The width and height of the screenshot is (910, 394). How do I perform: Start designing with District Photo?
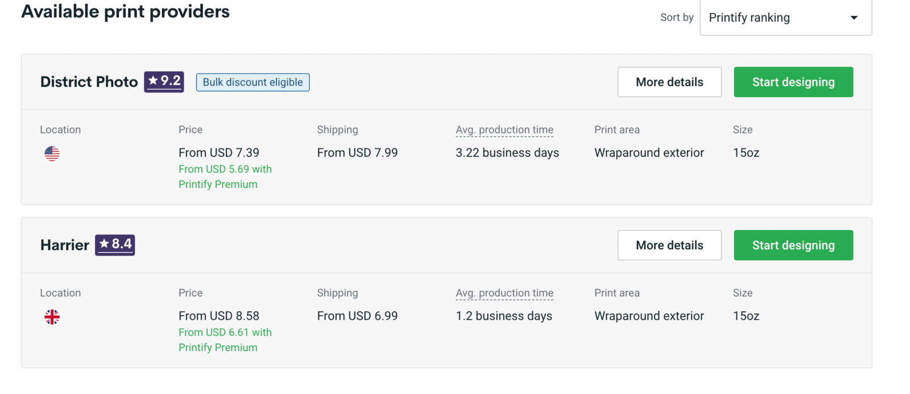coord(793,82)
